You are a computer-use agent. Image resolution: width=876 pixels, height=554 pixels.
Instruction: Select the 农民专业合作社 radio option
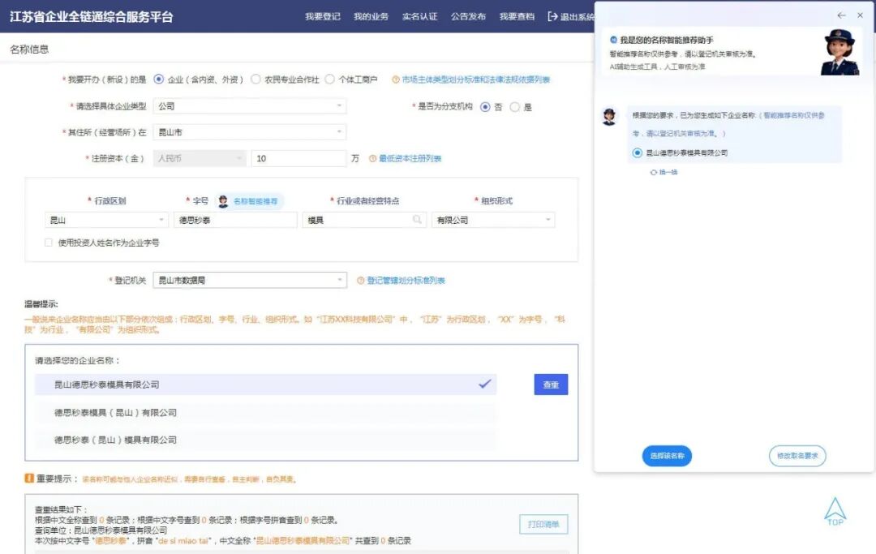coord(255,79)
